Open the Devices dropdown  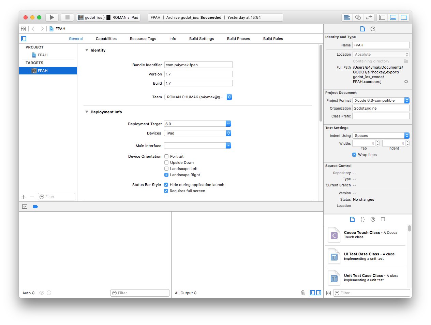click(198, 133)
